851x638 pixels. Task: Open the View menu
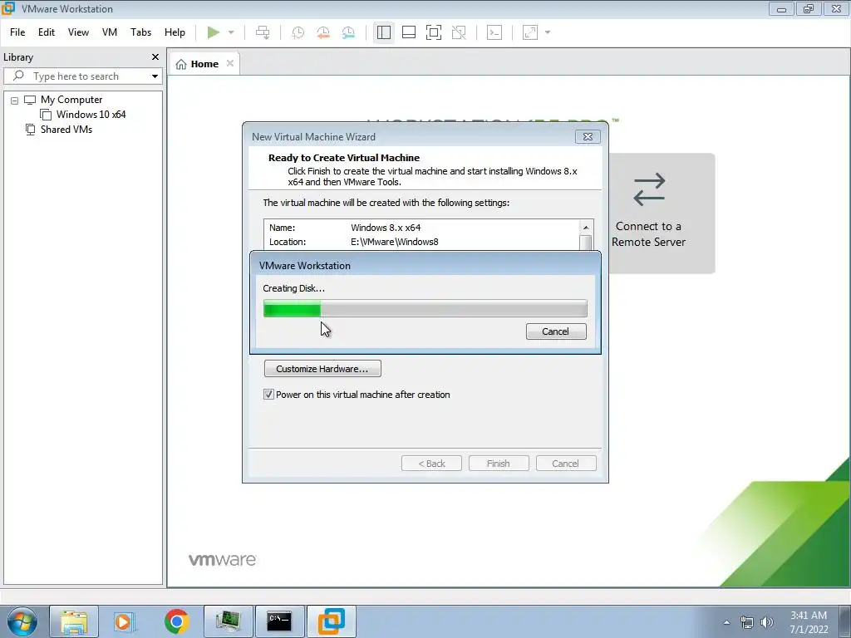(x=78, y=32)
